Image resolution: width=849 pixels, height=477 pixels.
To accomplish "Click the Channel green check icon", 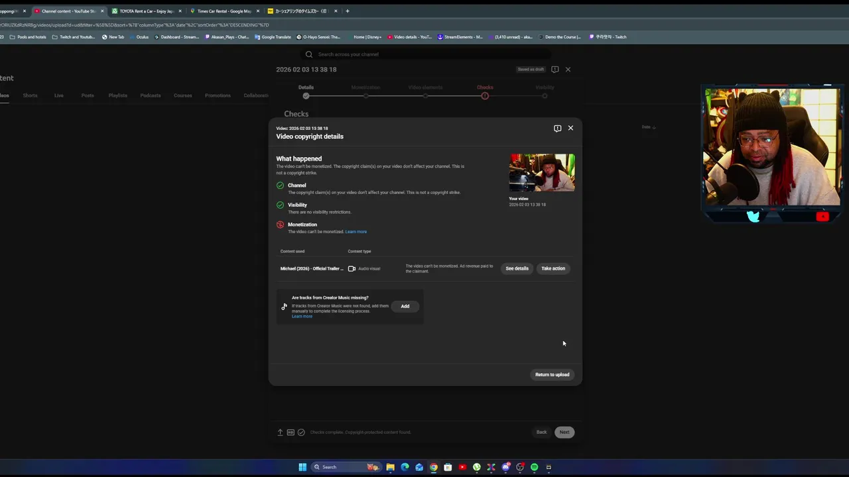I will [x=280, y=185].
